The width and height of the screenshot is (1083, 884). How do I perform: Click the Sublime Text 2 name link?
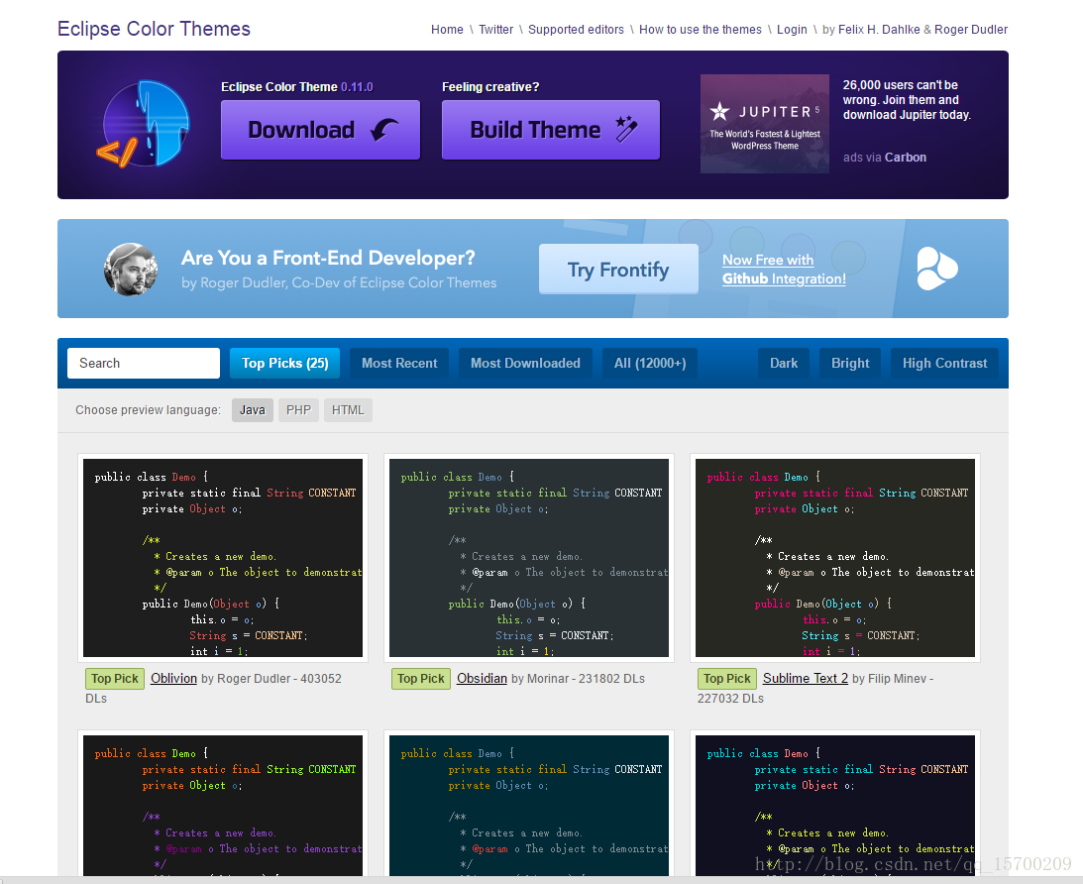tap(806, 678)
